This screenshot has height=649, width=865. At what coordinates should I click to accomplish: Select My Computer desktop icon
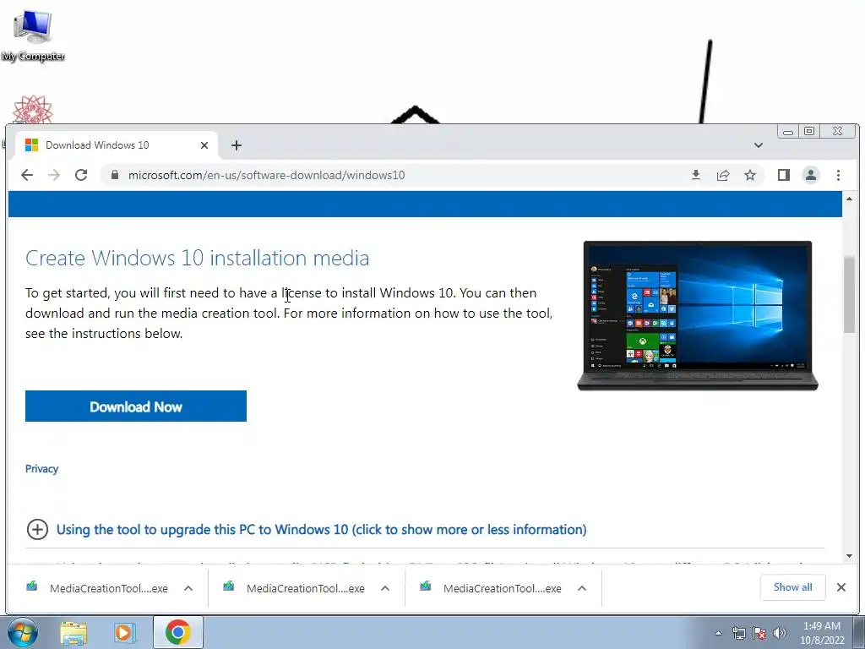(33, 35)
